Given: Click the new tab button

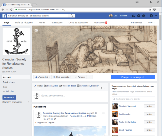Looking at the screenshot, I should coord(34,5).
